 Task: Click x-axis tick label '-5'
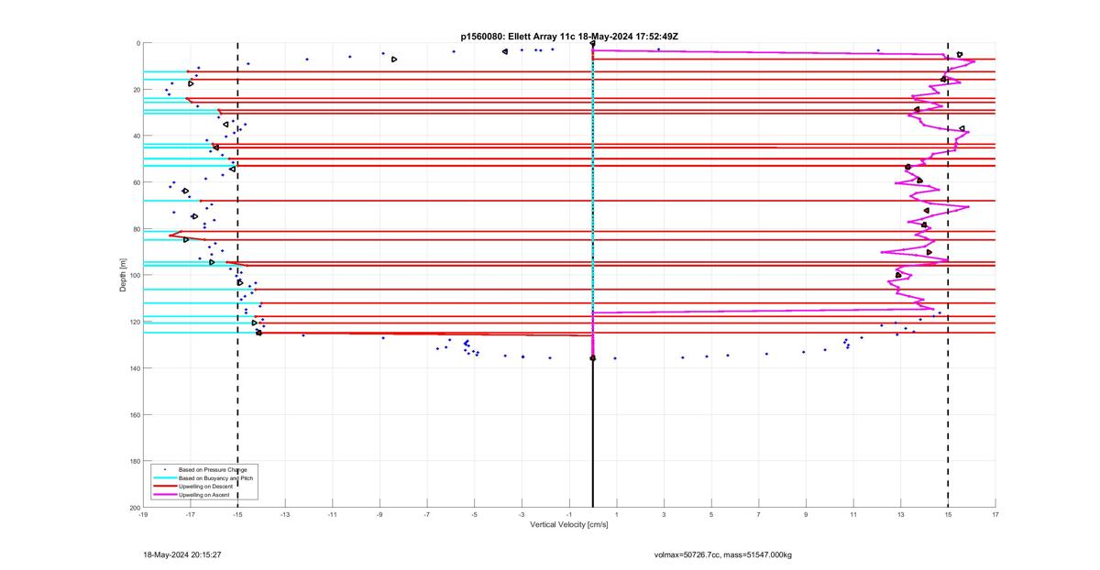click(475, 515)
